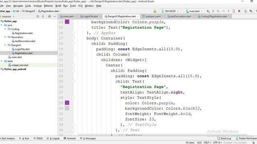Stop the running app with the red square
Image resolution: width=257 pixels, height=144 pixels.
click(239, 11)
